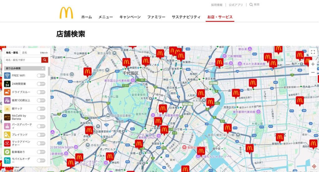
Task: Zoom in the map with plus button
Action: tap(313, 64)
